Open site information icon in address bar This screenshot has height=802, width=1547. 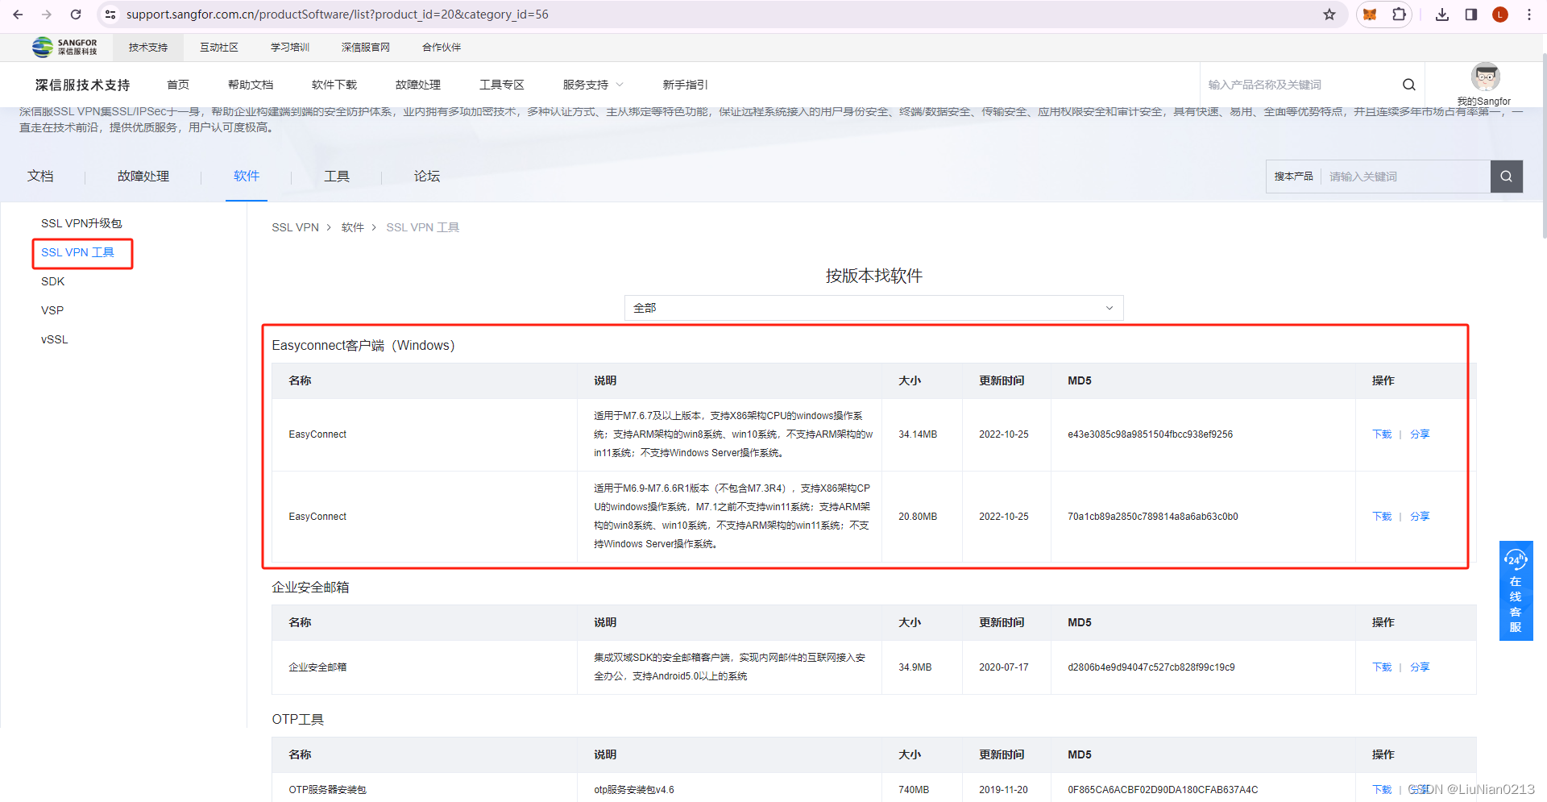(x=110, y=15)
